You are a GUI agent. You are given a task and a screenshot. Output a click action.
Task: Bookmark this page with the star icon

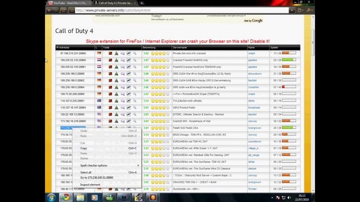[71, 10]
